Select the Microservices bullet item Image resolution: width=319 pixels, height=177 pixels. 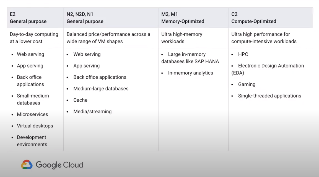32,114
